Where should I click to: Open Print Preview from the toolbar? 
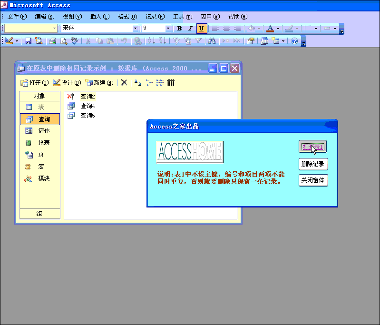coord(64,41)
